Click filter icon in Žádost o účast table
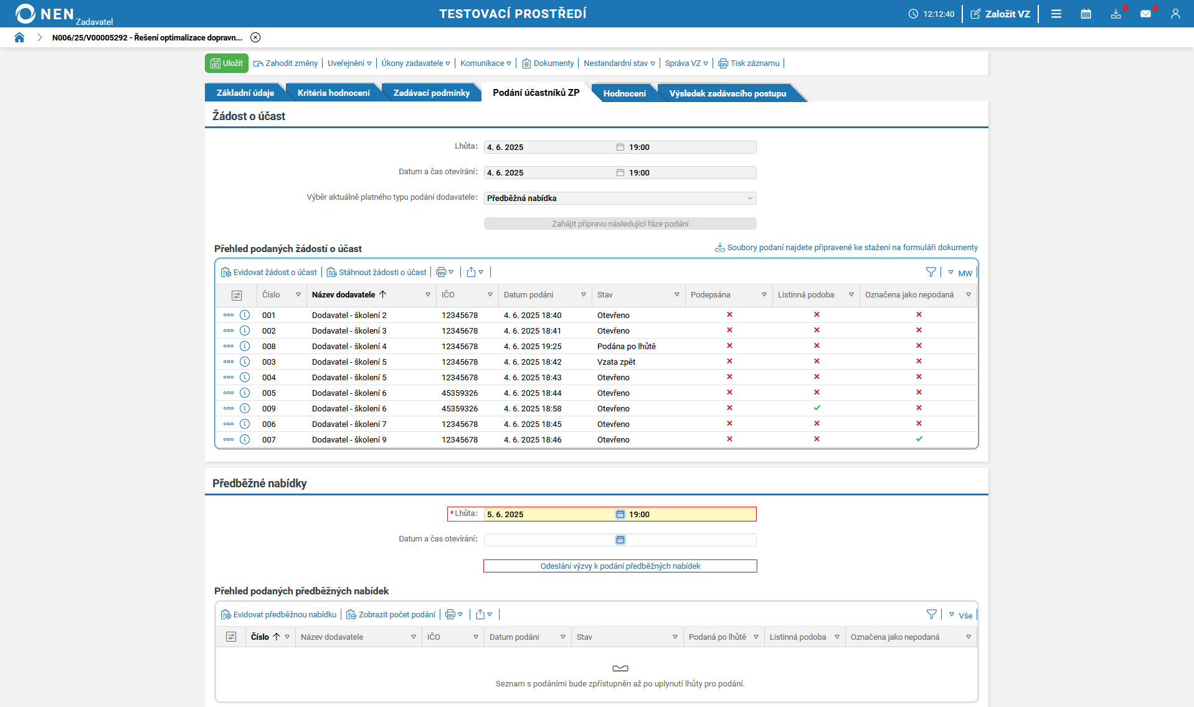The height and width of the screenshot is (707, 1194). pos(931,272)
